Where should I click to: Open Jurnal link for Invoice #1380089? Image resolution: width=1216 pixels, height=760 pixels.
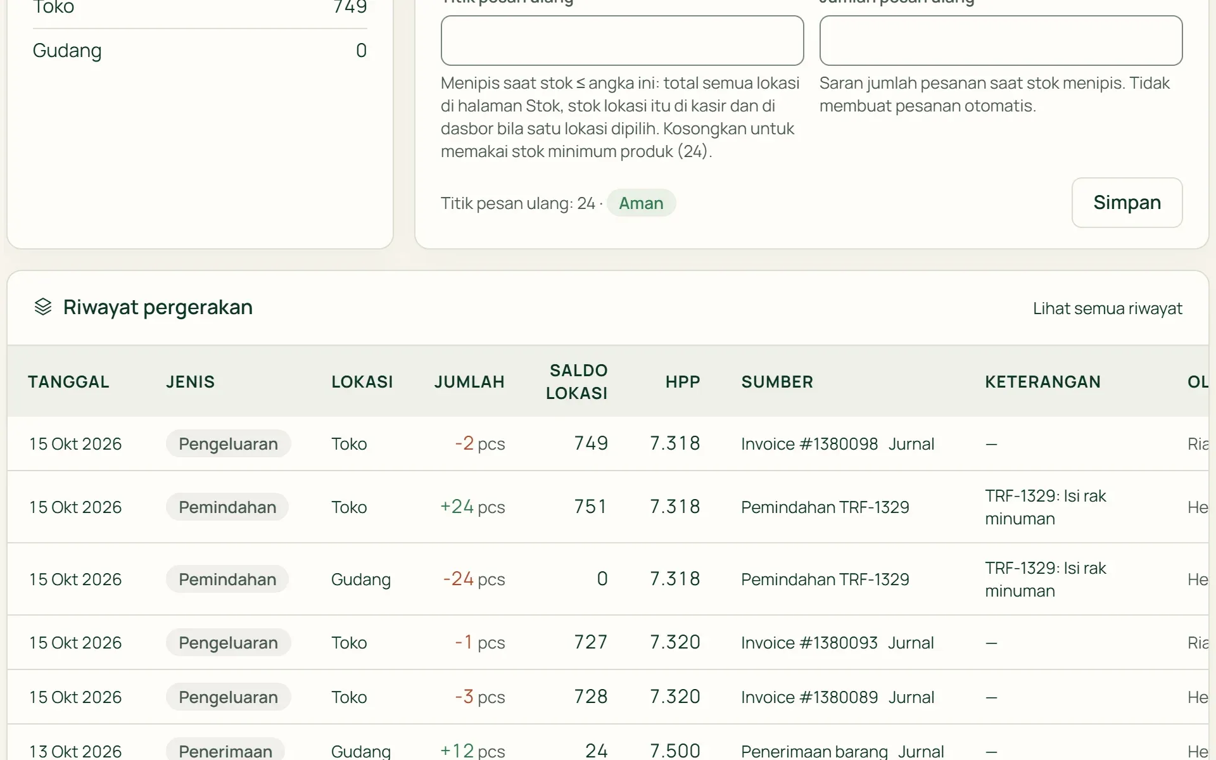pyautogui.click(x=911, y=697)
